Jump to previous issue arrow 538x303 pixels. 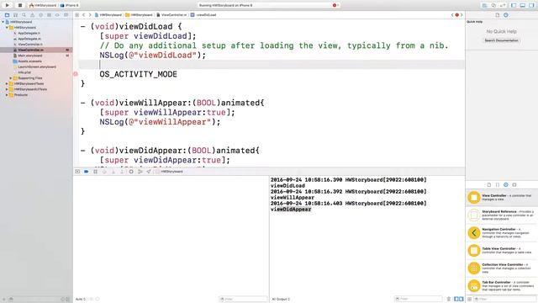452,15
